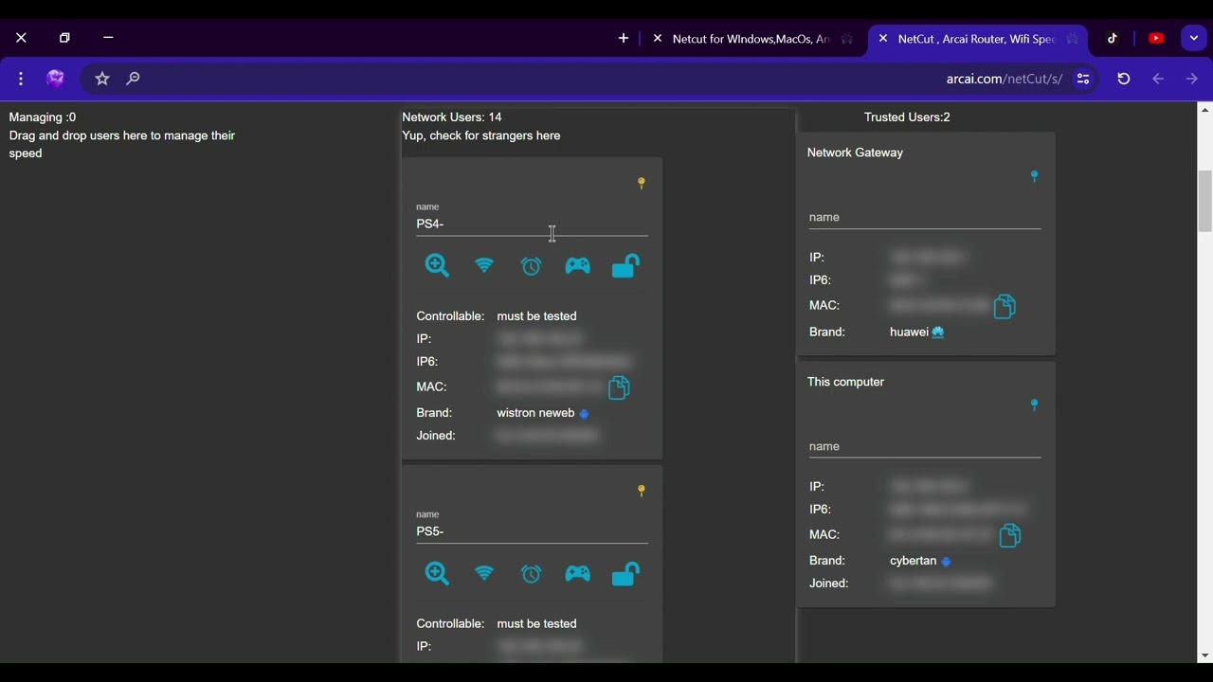The height and width of the screenshot is (682, 1213).
Task: Reload the current page
Action: (x=1124, y=79)
